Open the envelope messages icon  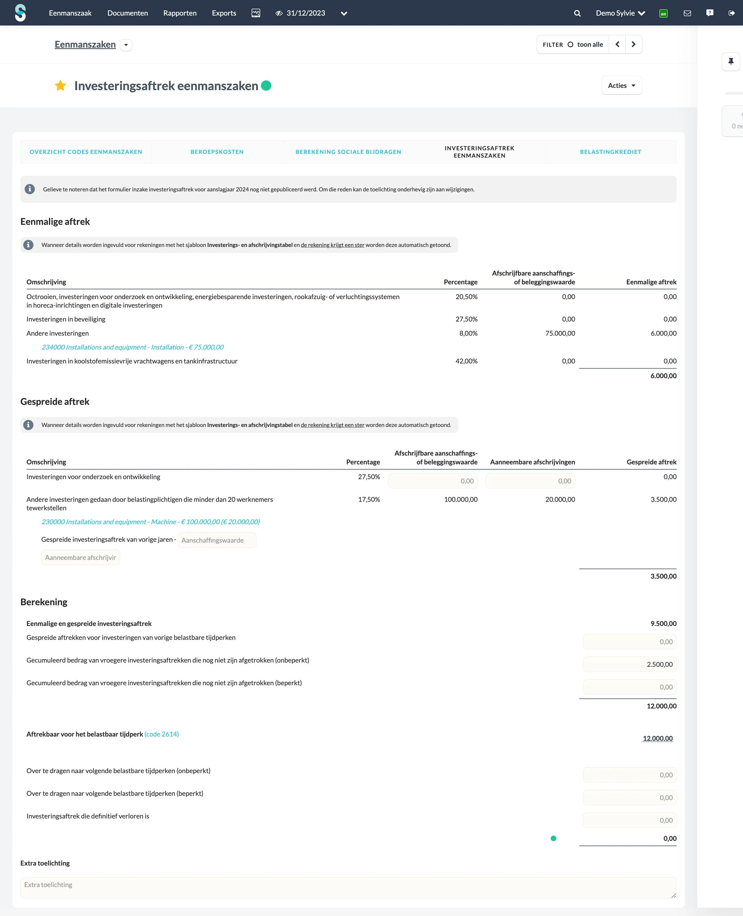[687, 13]
